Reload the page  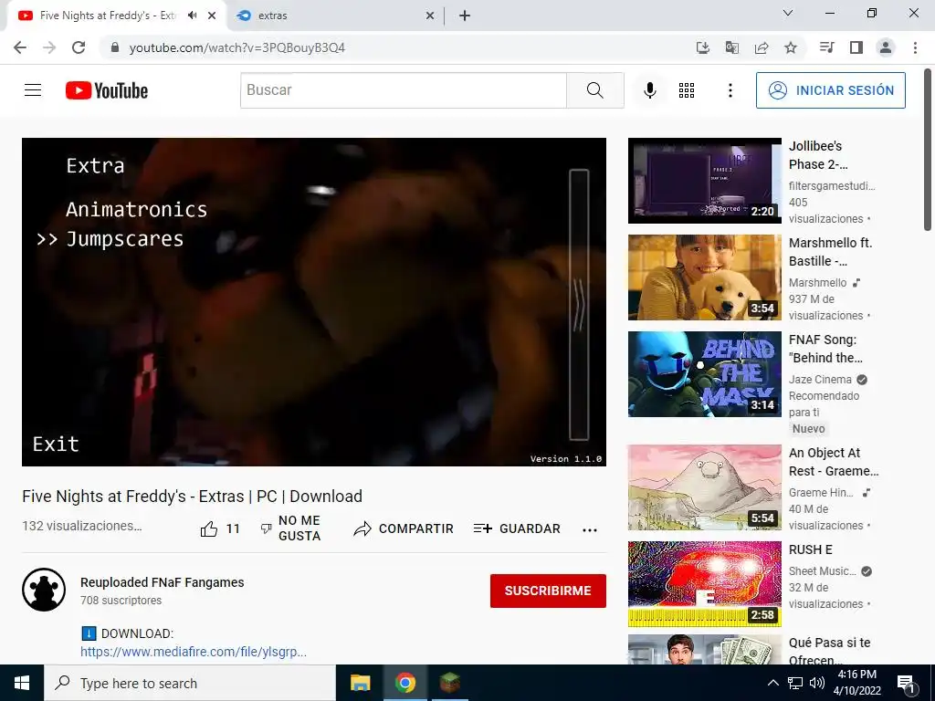[x=79, y=47]
